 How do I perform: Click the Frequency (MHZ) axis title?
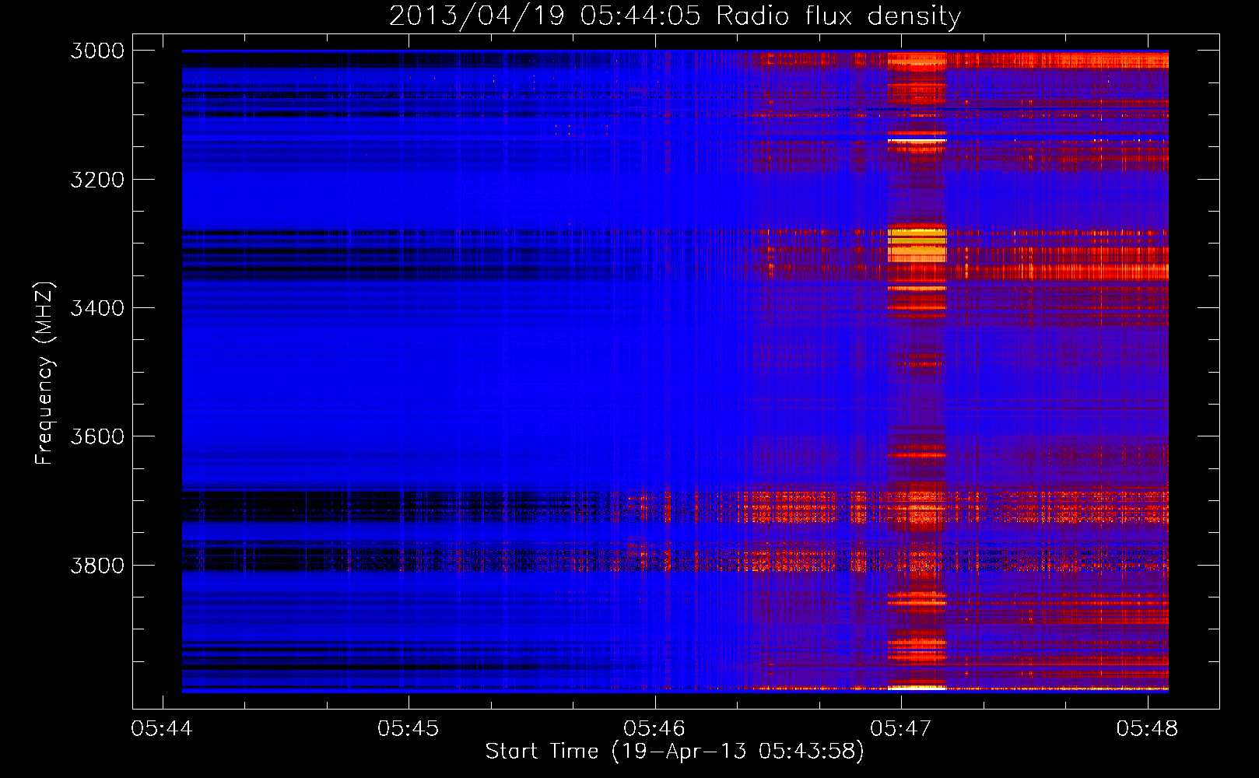44,373
